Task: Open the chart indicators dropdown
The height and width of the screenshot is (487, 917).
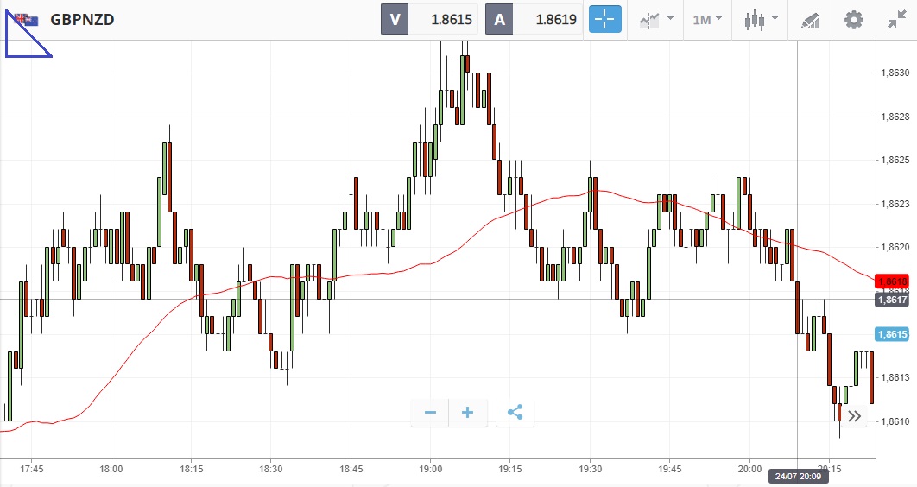Action: [x=656, y=20]
